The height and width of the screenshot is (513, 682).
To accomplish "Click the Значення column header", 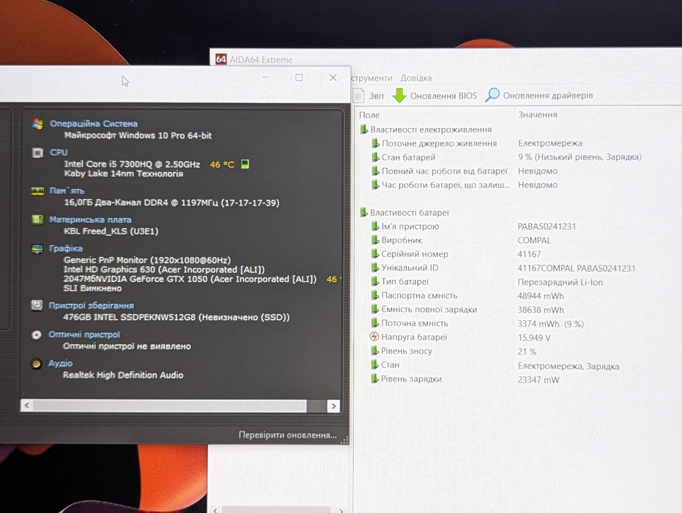I will pos(538,115).
